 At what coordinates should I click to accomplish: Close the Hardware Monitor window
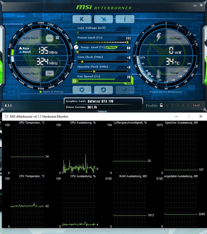201,116
